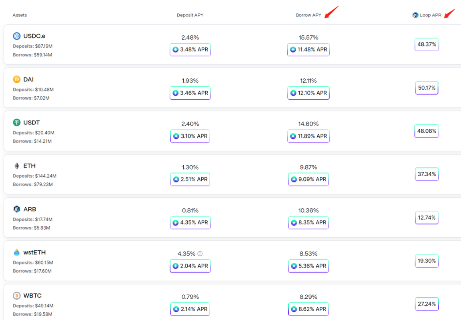Click the 8.62% APR borrow badge for WBTC
Screen dimensions: 461x320
pos(309,309)
